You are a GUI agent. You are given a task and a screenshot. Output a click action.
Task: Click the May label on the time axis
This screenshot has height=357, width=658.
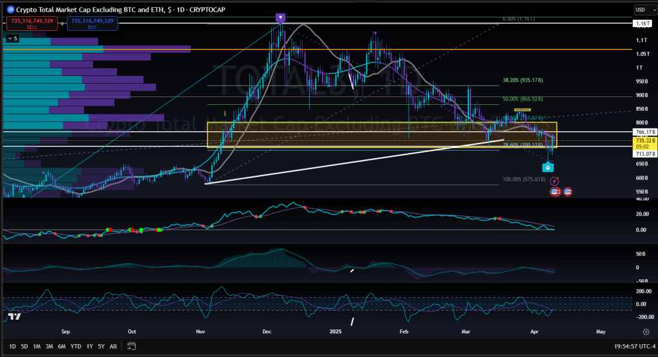tap(601, 331)
